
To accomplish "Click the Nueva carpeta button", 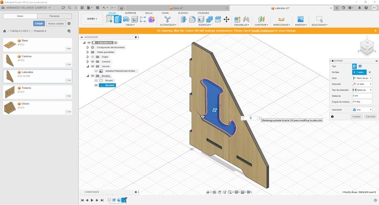I will pyautogui.click(x=56, y=23).
